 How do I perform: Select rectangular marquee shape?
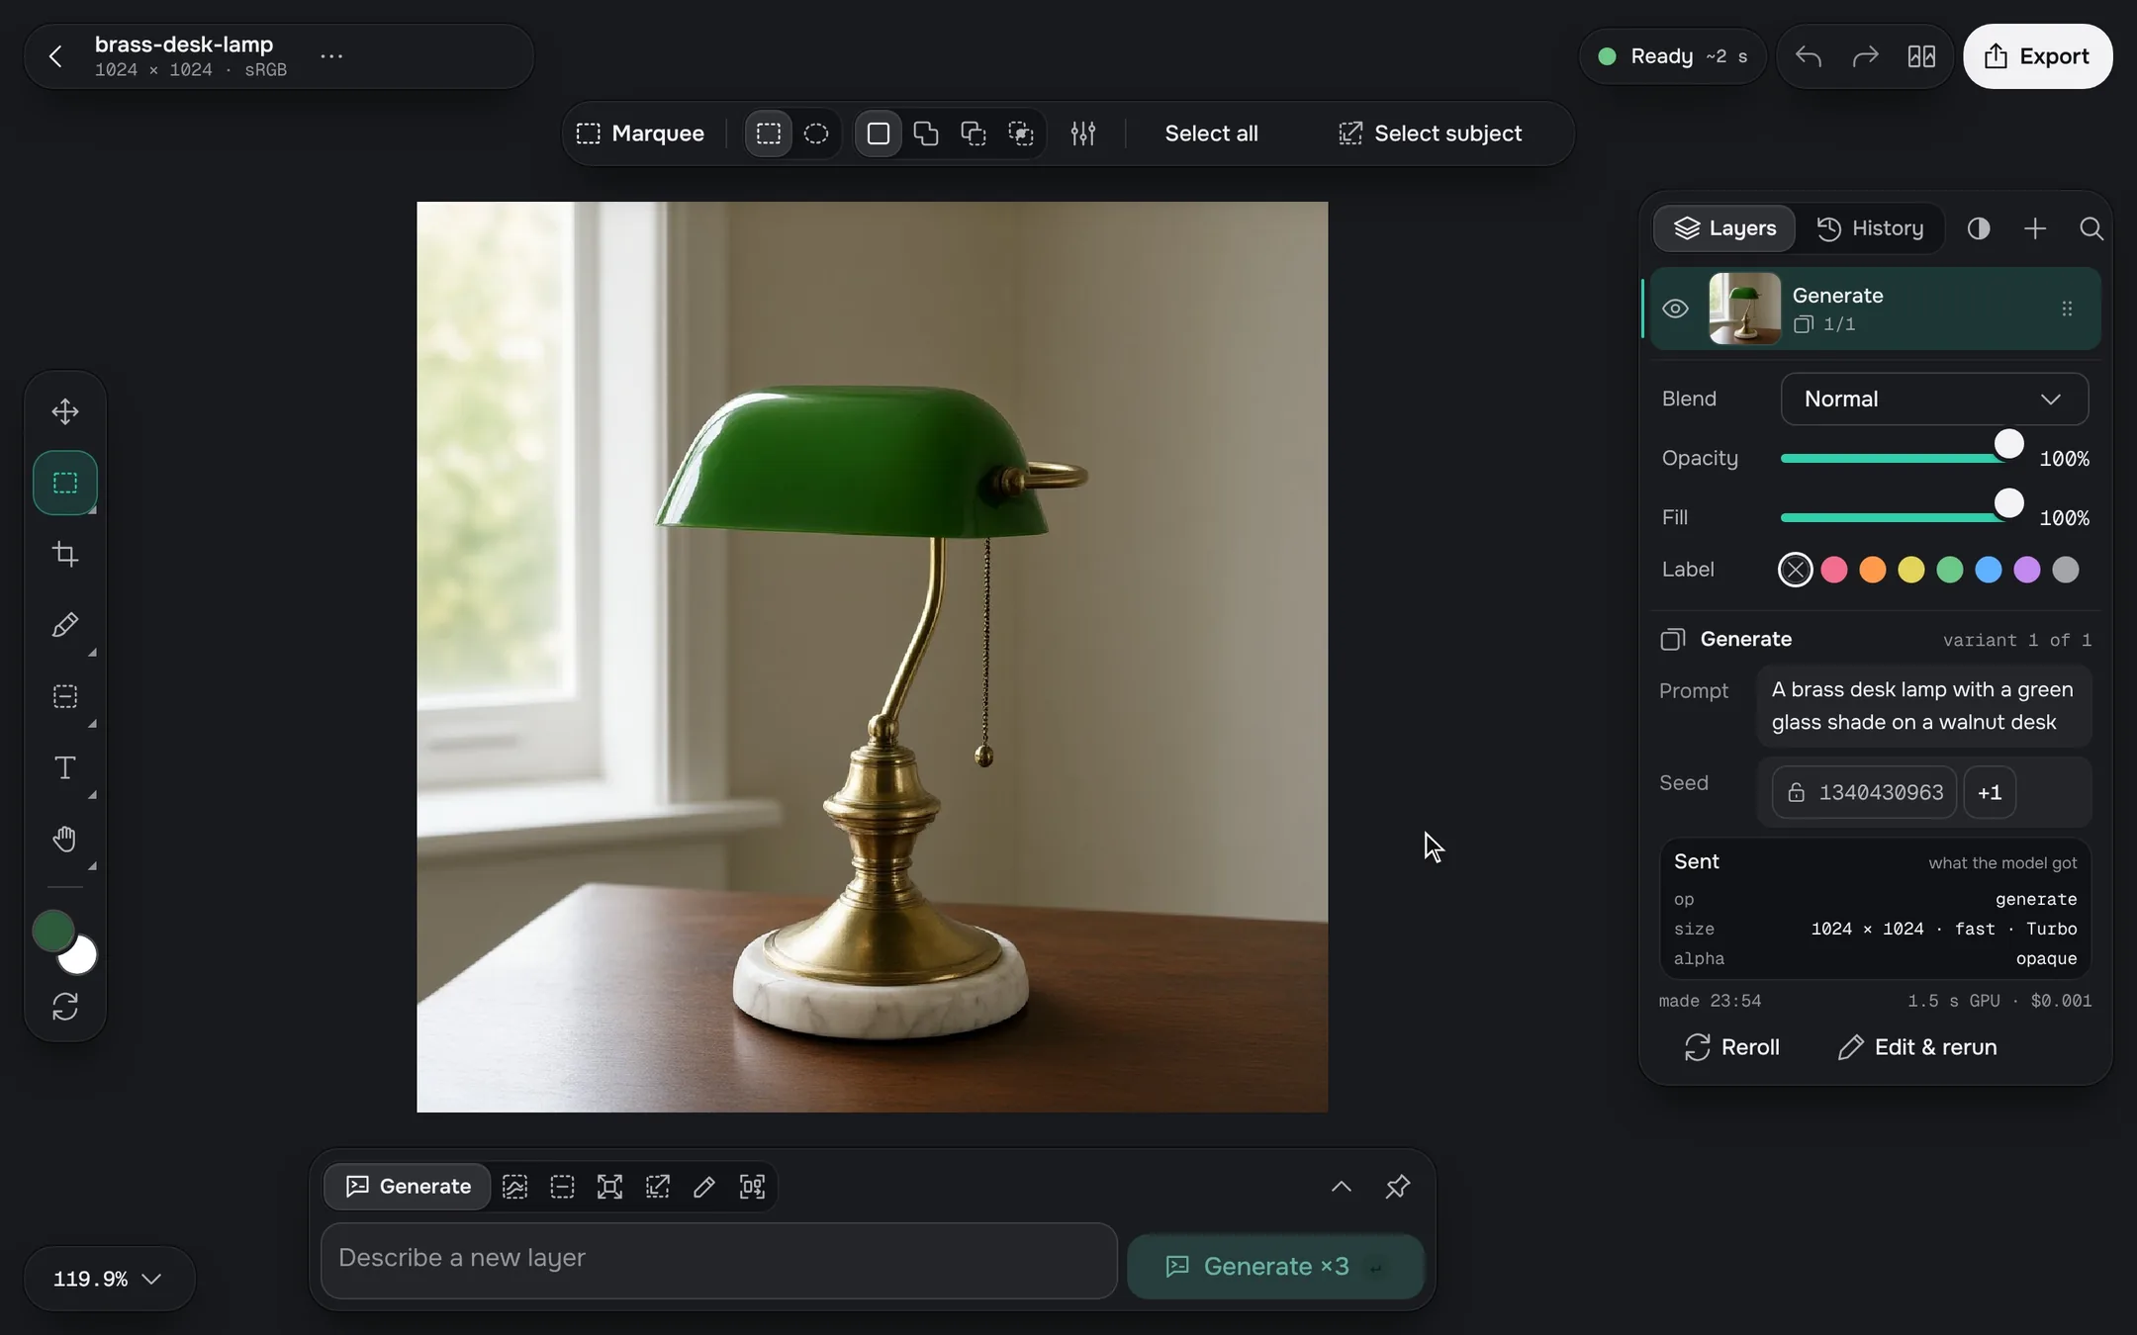(x=769, y=133)
